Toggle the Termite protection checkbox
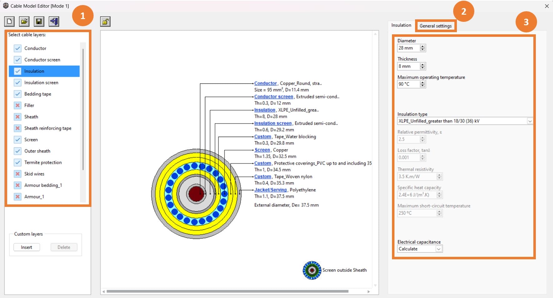553x298 pixels. [x=17, y=162]
